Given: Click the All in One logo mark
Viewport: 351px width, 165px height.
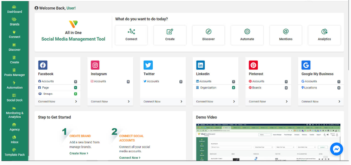Looking at the screenshot, I should pyautogui.click(x=73, y=24).
